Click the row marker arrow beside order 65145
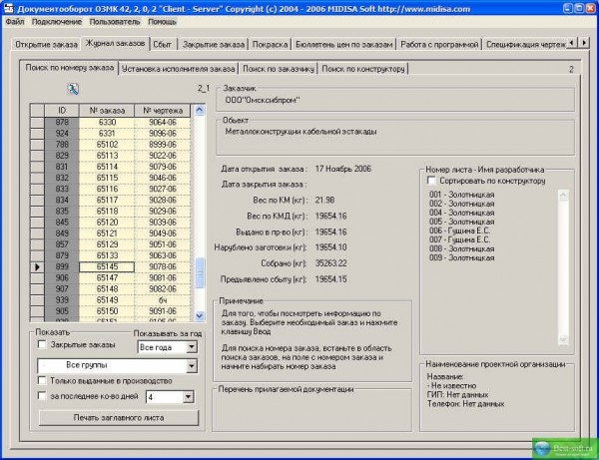This screenshot has height=460, width=599. [38, 267]
